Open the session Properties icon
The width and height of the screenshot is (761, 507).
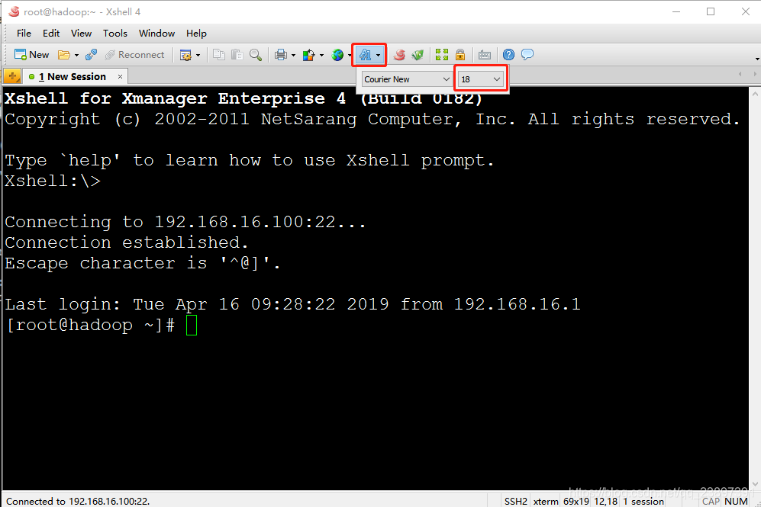pyautogui.click(x=185, y=55)
